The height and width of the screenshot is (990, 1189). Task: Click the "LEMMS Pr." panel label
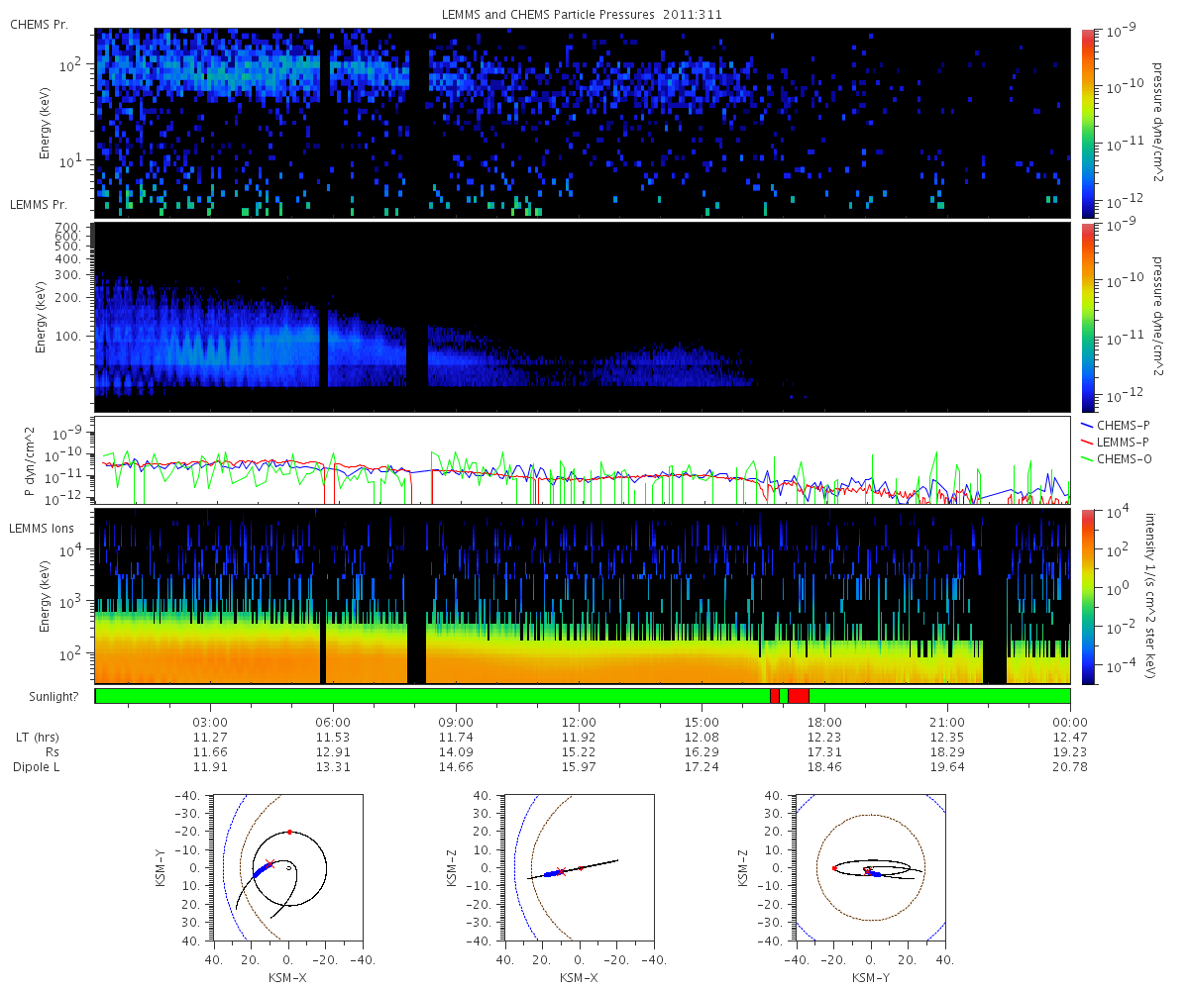pyautogui.click(x=39, y=205)
